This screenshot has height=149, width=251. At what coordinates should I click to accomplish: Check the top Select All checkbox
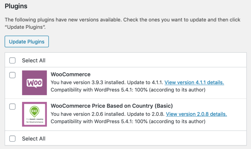[12, 60]
